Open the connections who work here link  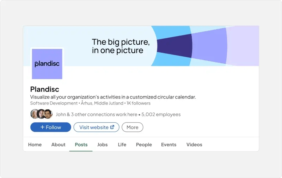pos(97,114)
